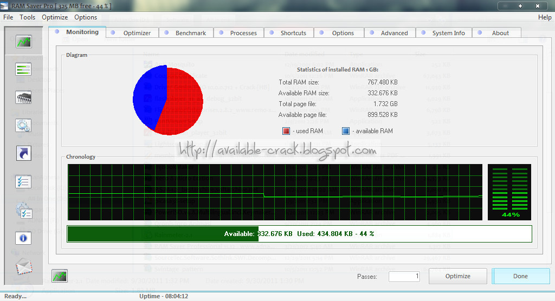Open the Shortcuts arrow sidebar icon
The height and width of the screenshot is (301, 555).
point(23,154)
